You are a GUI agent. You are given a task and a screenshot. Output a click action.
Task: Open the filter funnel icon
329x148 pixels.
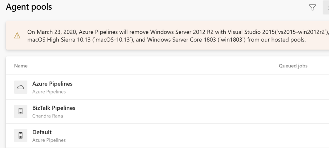pyautogui.click(x=312, y=8)
